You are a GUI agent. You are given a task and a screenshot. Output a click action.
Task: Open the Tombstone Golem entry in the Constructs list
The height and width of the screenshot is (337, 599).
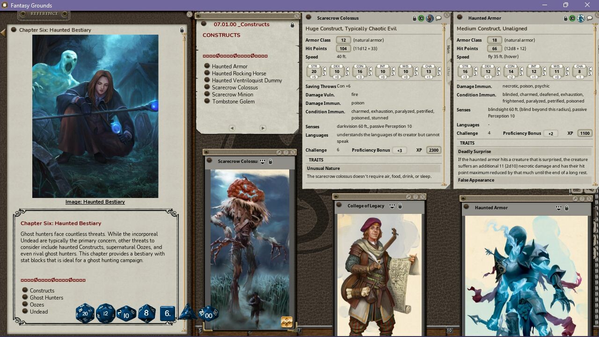(234, 102)
